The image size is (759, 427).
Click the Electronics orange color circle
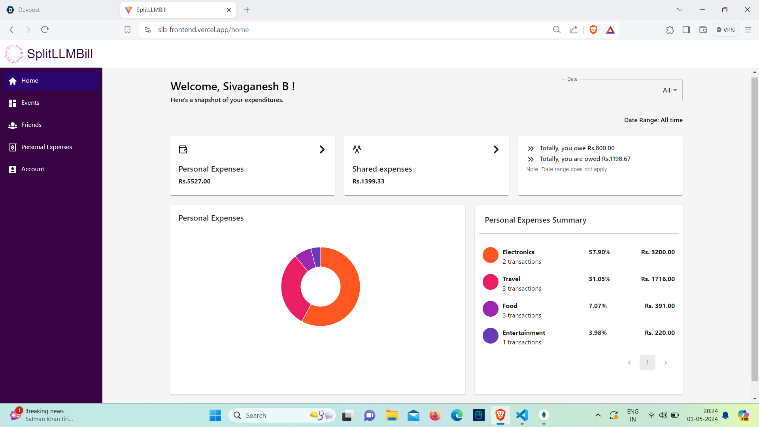pyautogui.click(x=490, y=255)
